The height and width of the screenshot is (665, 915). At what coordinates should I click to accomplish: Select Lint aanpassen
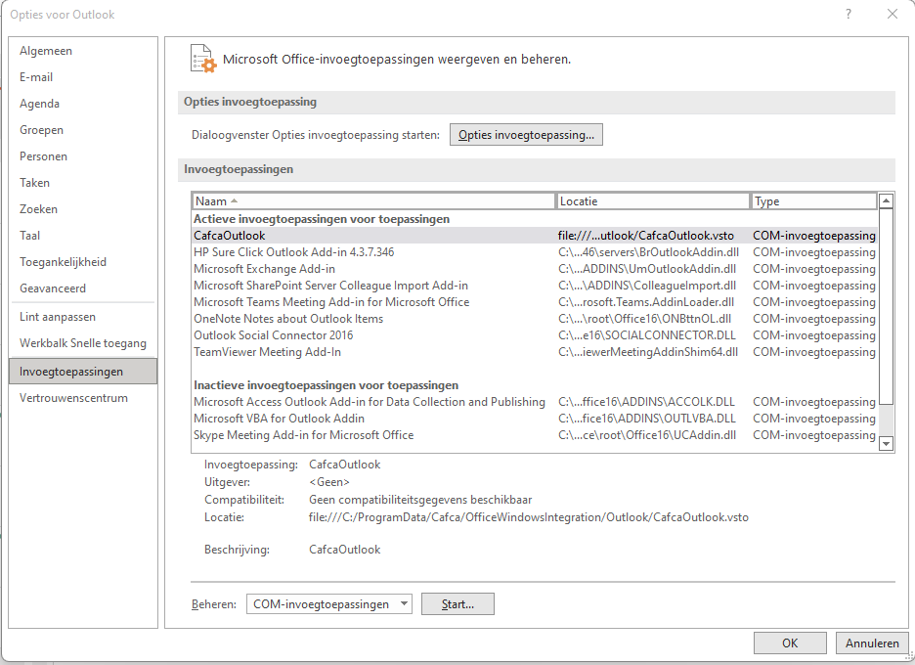click(83, 317)
